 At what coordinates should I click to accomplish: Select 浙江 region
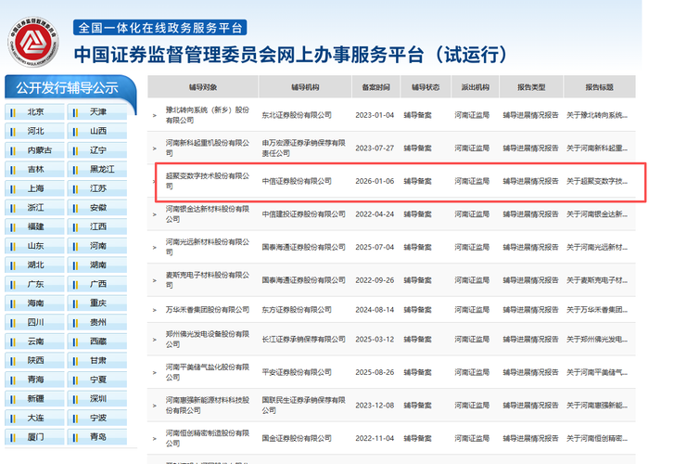(x=35, y=208)
